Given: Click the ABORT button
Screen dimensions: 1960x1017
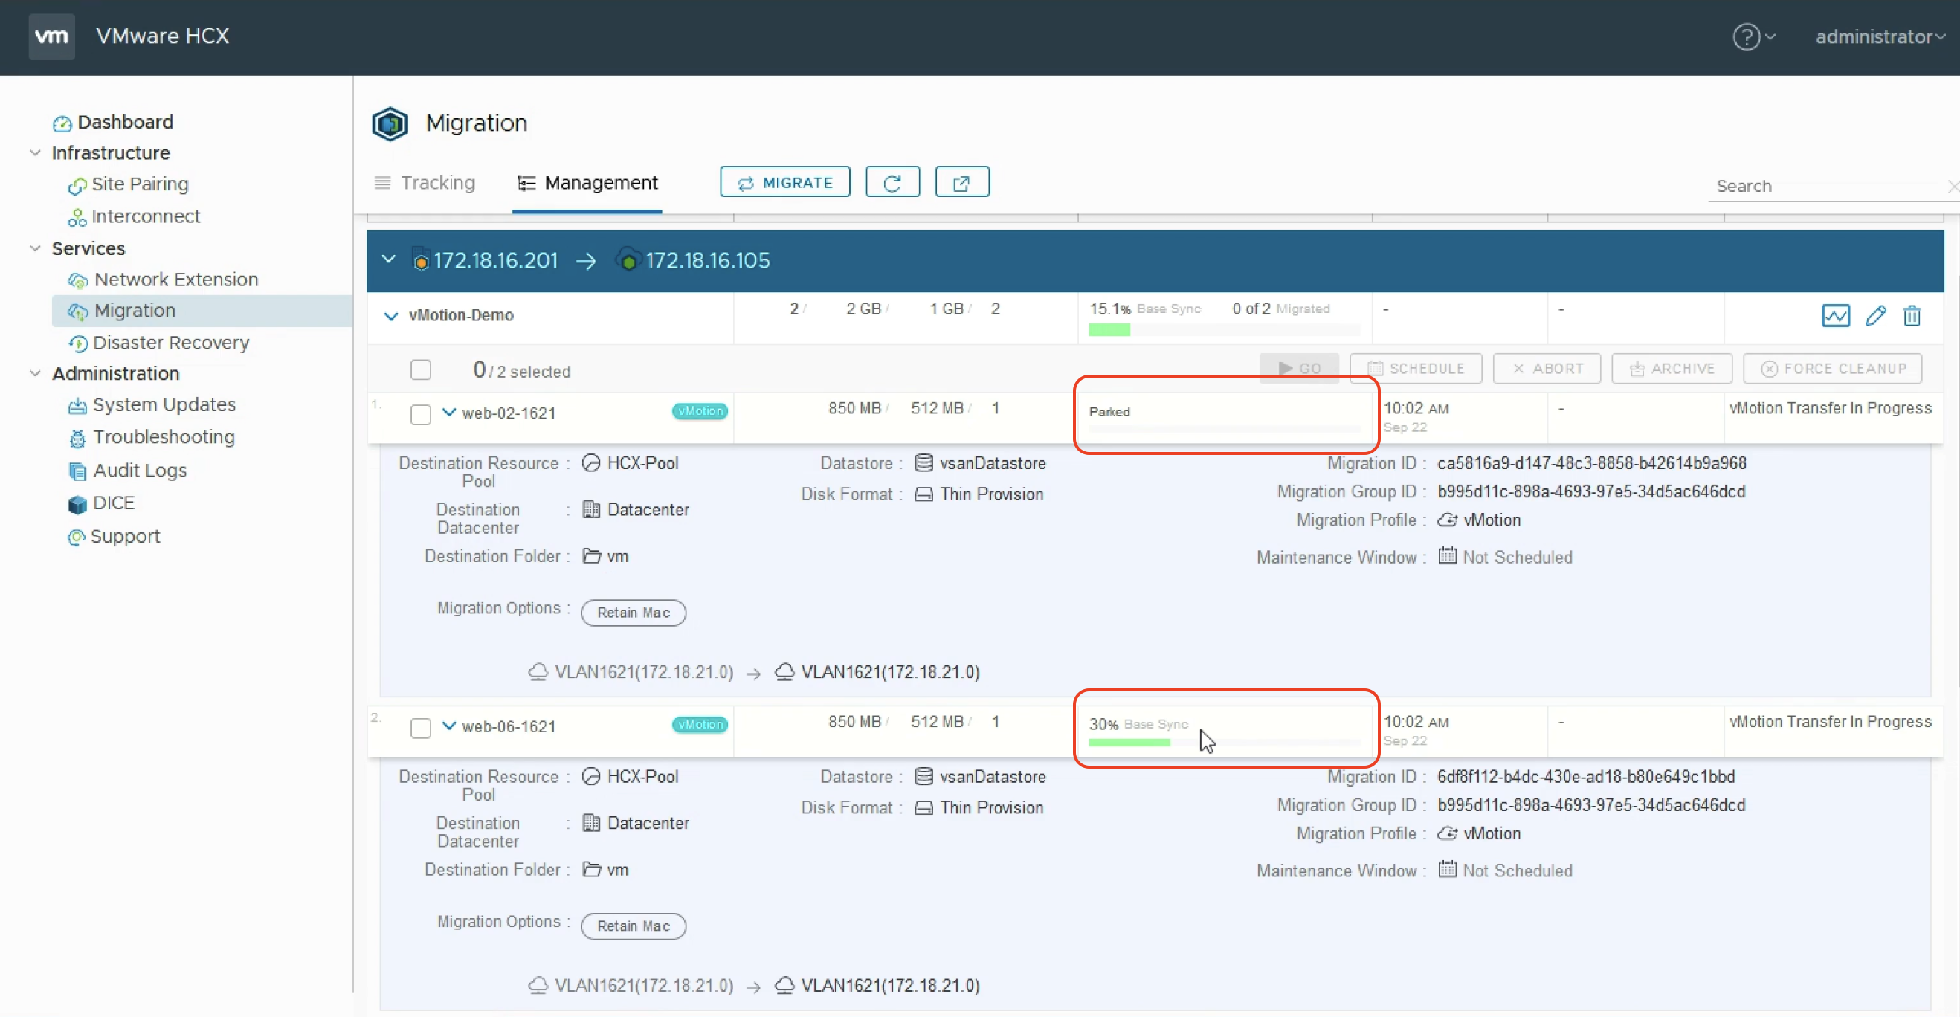Looking at the screenshot, I should click(x=1547, y=368).
